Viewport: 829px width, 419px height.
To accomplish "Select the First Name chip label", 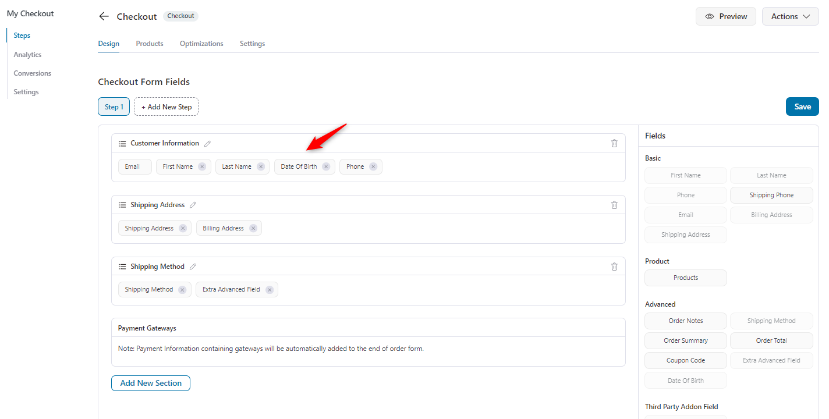I will pos(178,166).
